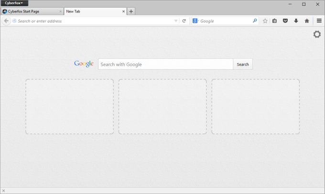Minimize the Cyberfox window
Image resolution: width=325 pixels, height=194 pixels.
point(290,4)
